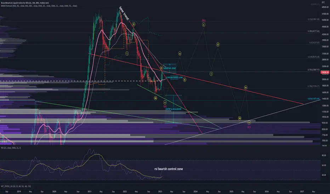Click the 28000.00 price axis label
Image resolution: width=330 pixels, height=194 pixels.
pyautogui.click(x=325, y=60)
